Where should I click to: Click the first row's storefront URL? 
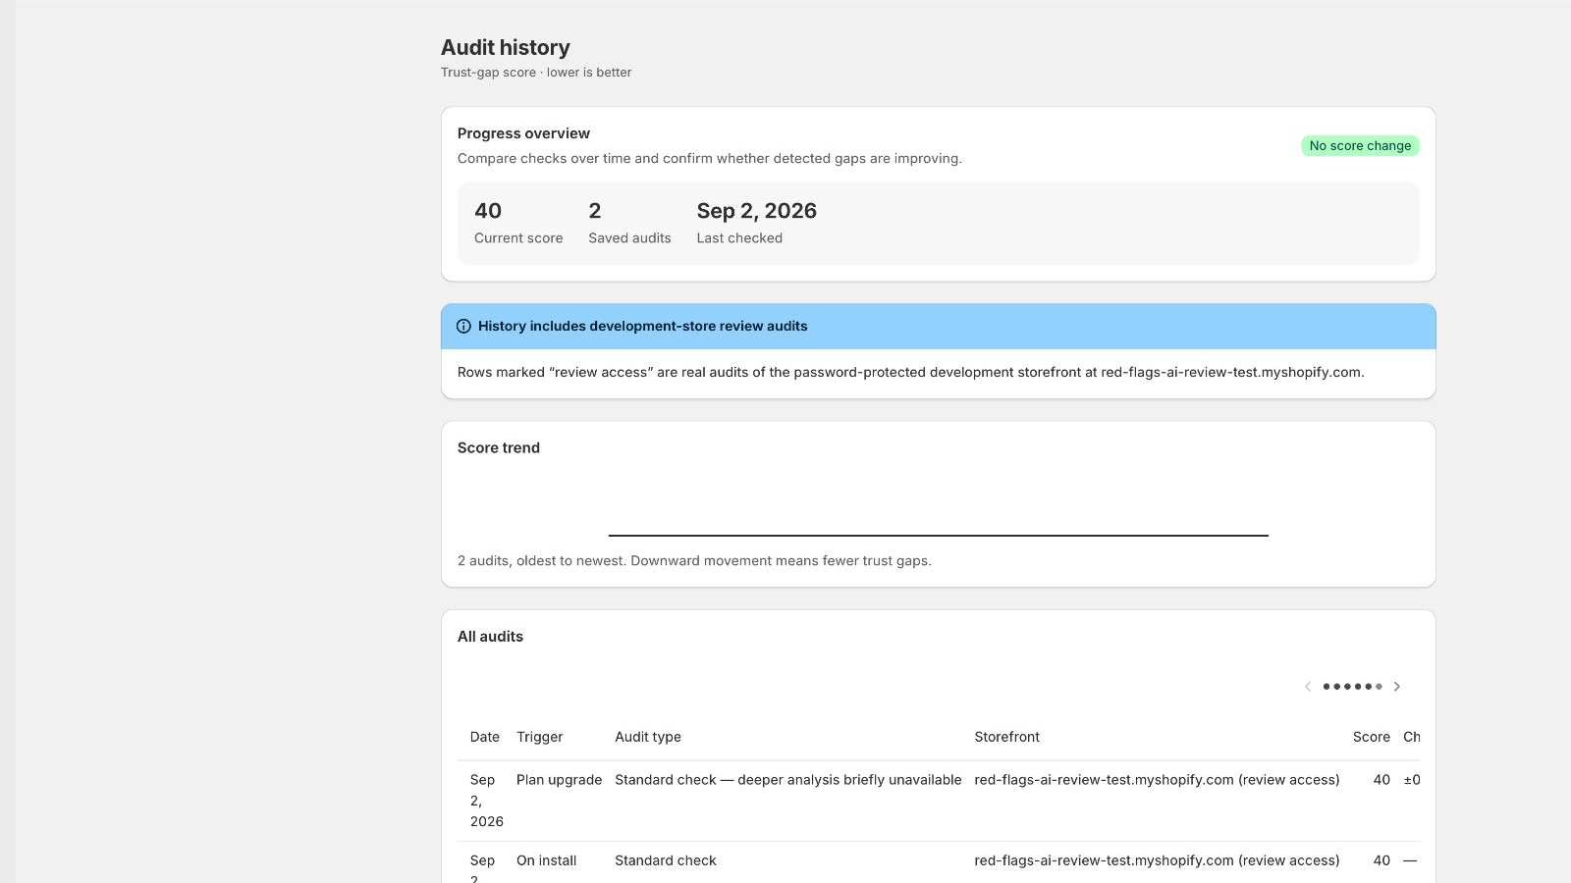click(x=1104, y=780)
